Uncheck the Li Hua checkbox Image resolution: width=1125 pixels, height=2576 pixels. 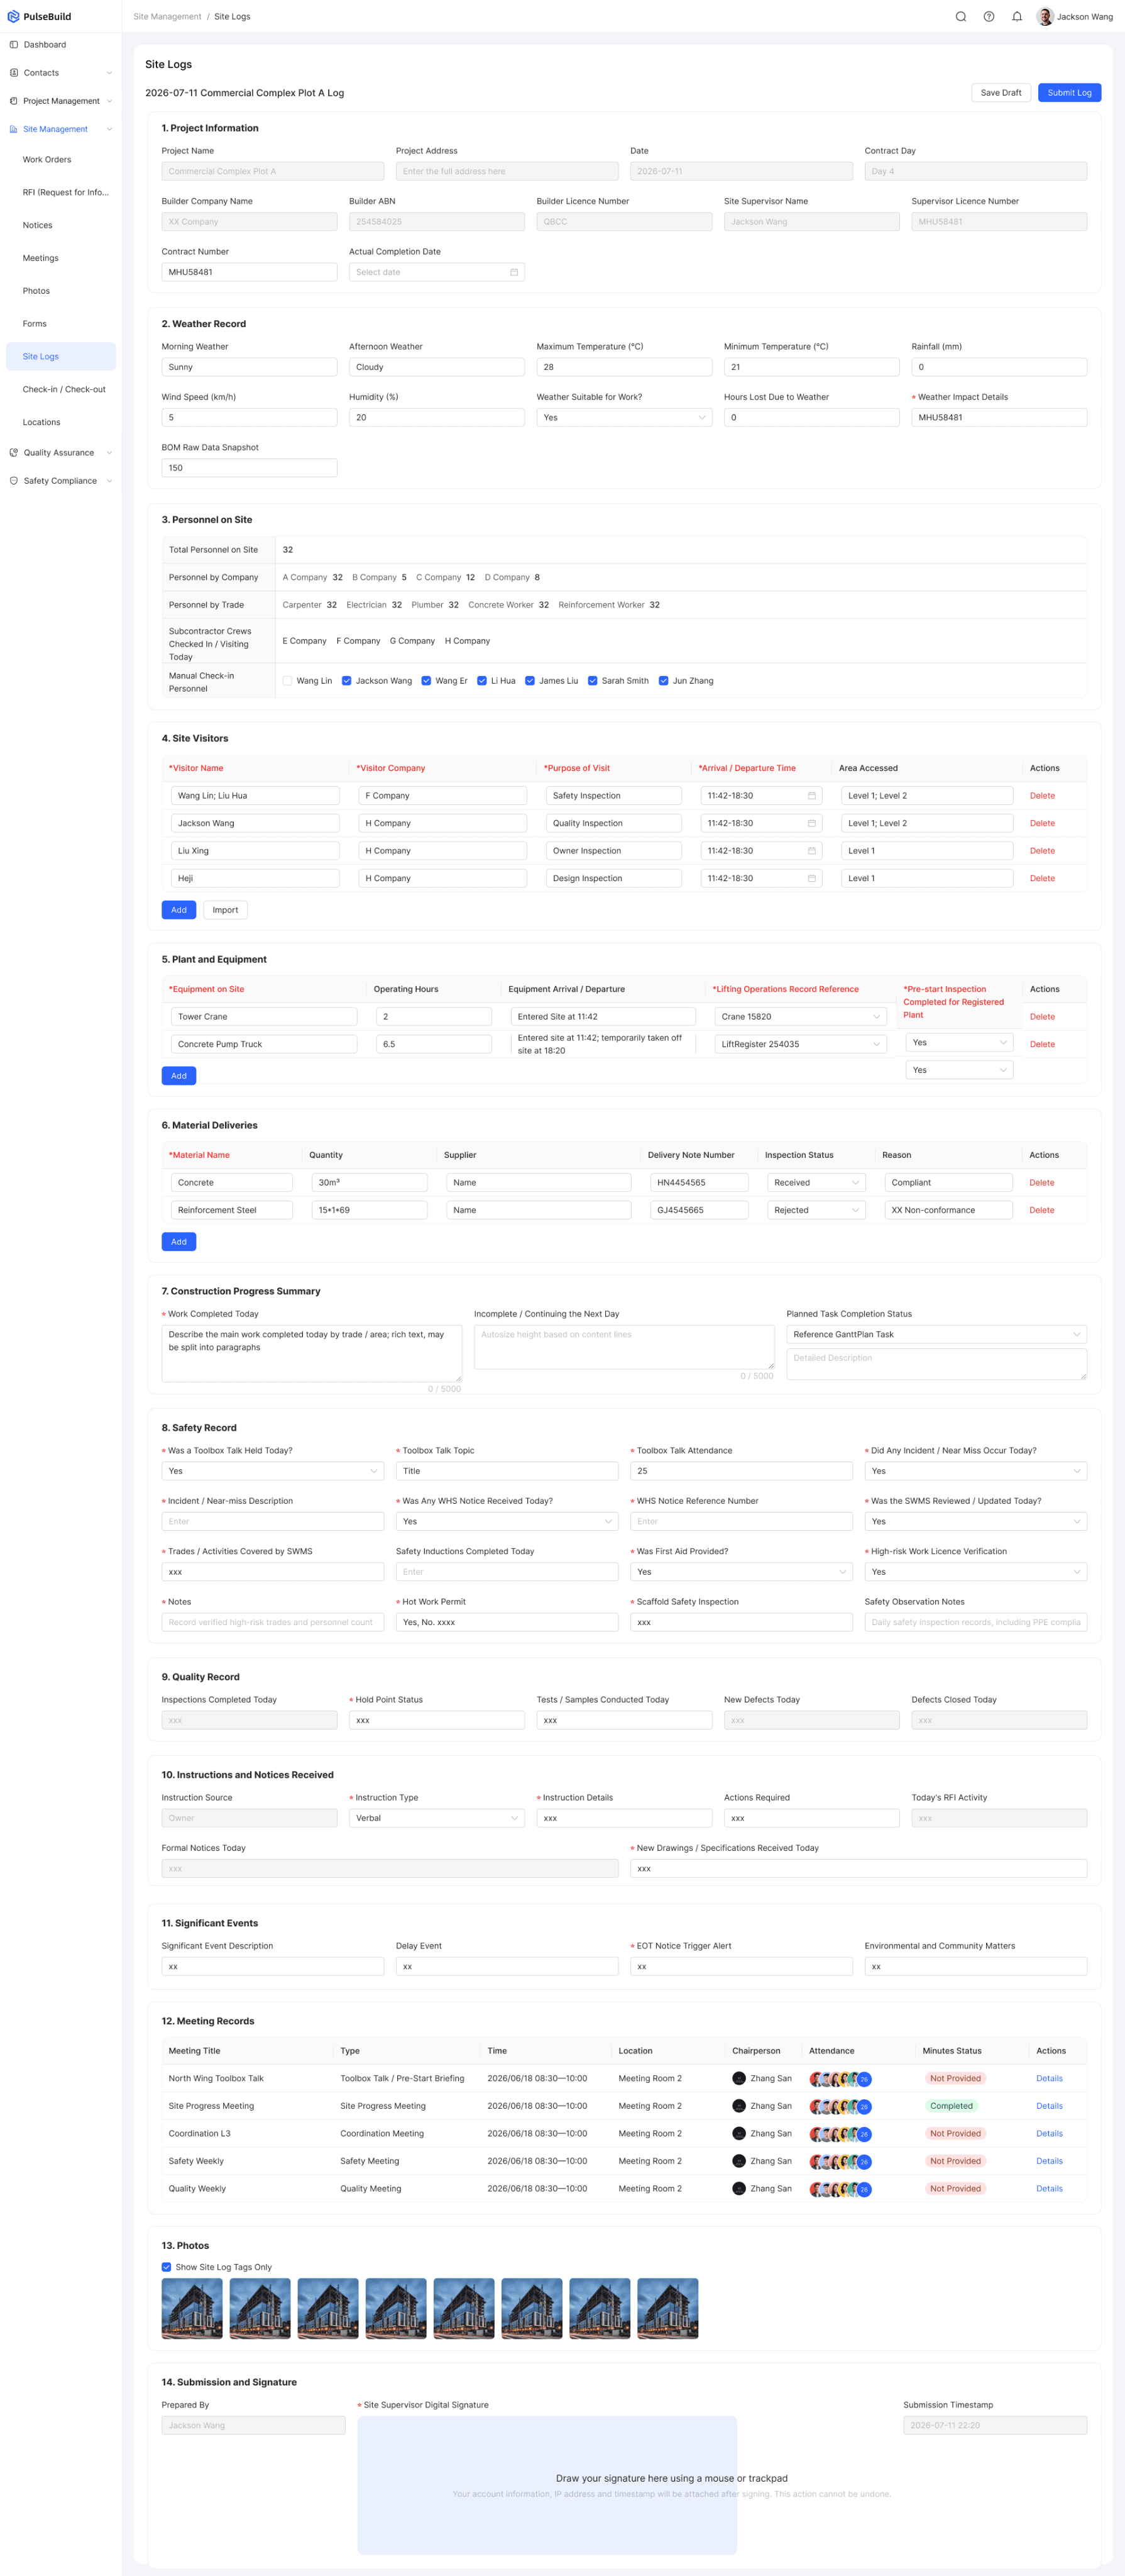pyautogui.click(x=481, y=681)
